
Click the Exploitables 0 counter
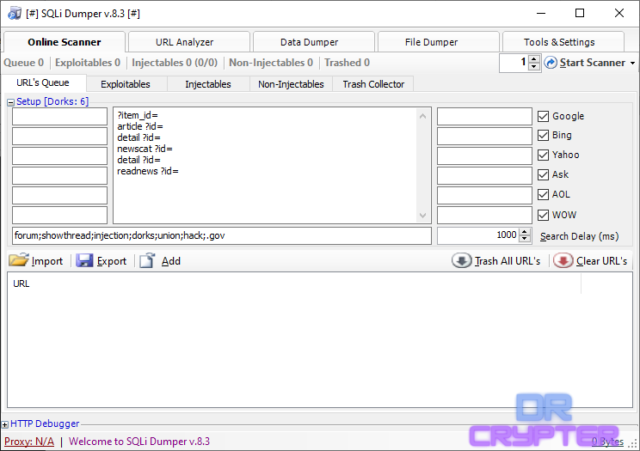coord(88,63)
